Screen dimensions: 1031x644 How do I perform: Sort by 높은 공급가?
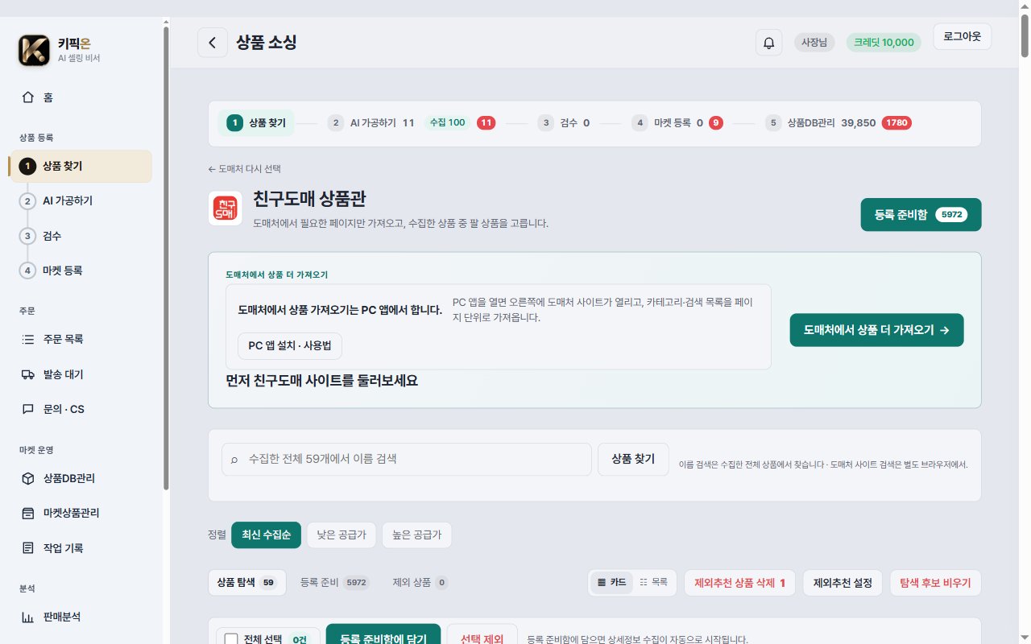[x=416, y=535]
